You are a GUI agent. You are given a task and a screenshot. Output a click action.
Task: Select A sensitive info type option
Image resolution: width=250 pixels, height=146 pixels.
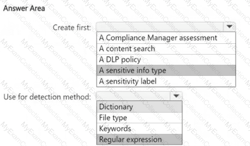[x=133, y=70]
